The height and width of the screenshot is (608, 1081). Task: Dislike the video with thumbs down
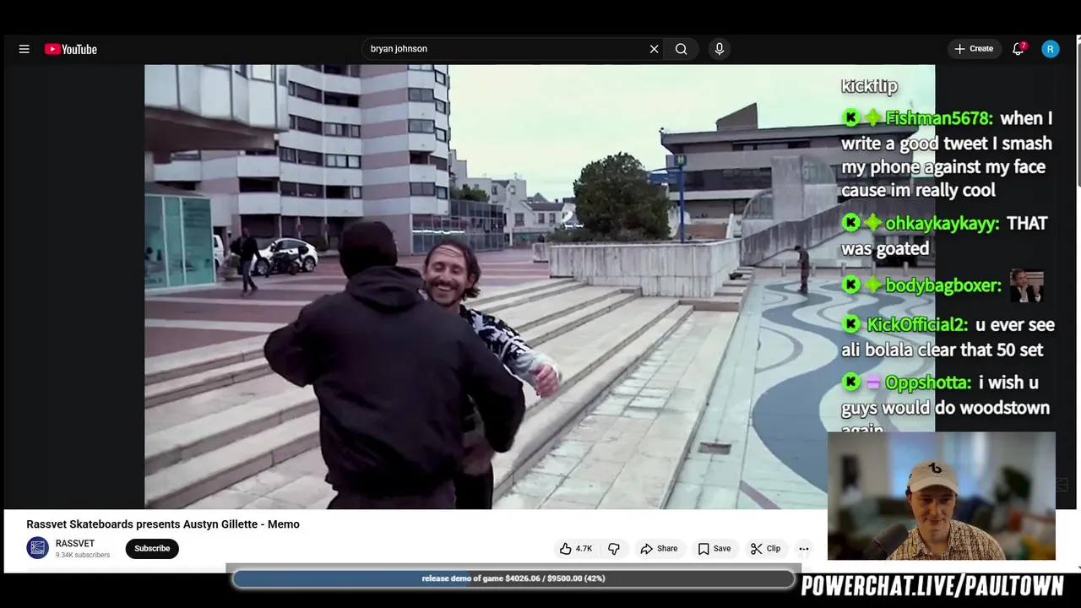tap(614, 549)
